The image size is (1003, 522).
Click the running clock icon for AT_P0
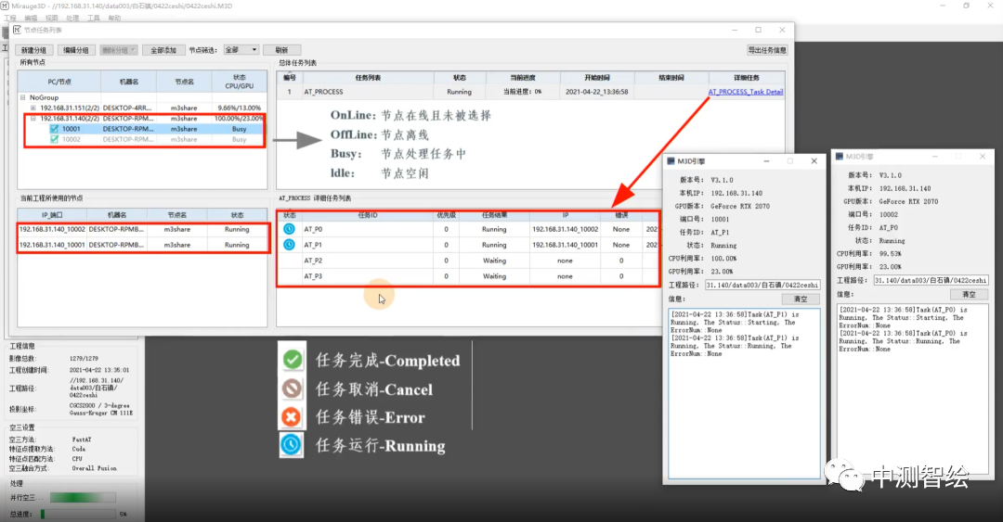(289, 229)
